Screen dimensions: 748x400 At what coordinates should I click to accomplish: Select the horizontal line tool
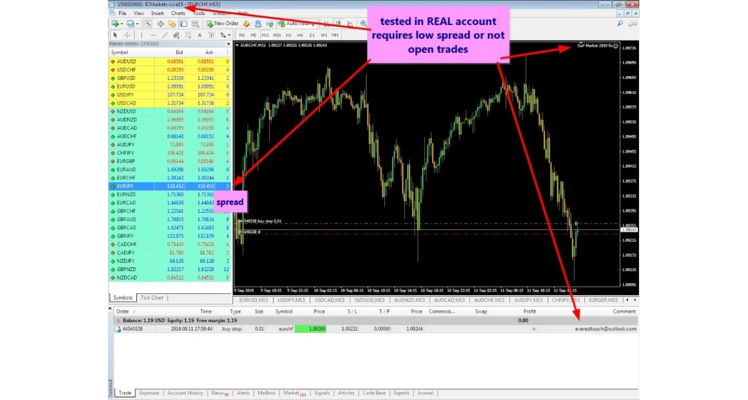[153, 35]
